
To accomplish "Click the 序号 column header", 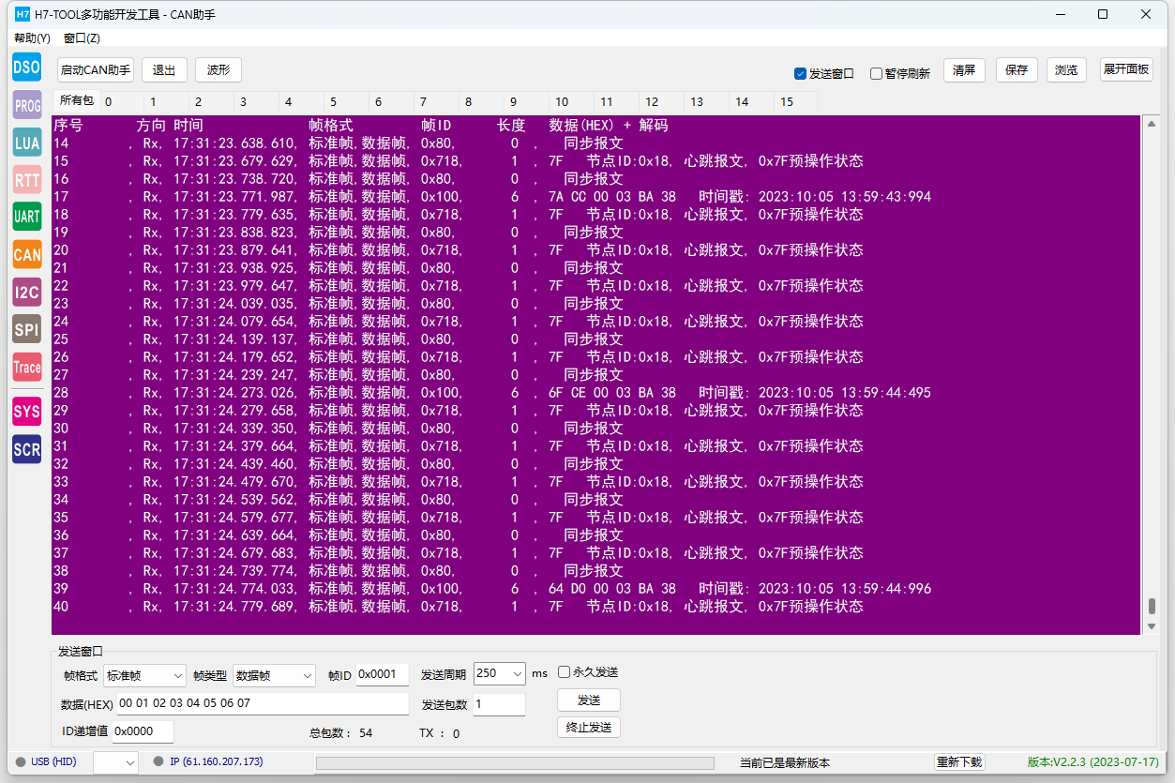I will (68, 126).
